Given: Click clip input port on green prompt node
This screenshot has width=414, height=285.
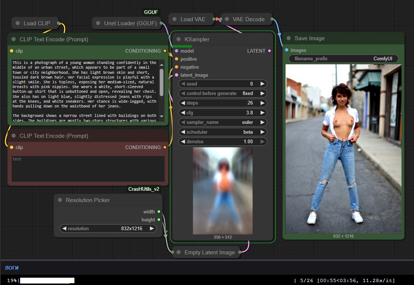Looking at the screenshot, I should (12, 51).
